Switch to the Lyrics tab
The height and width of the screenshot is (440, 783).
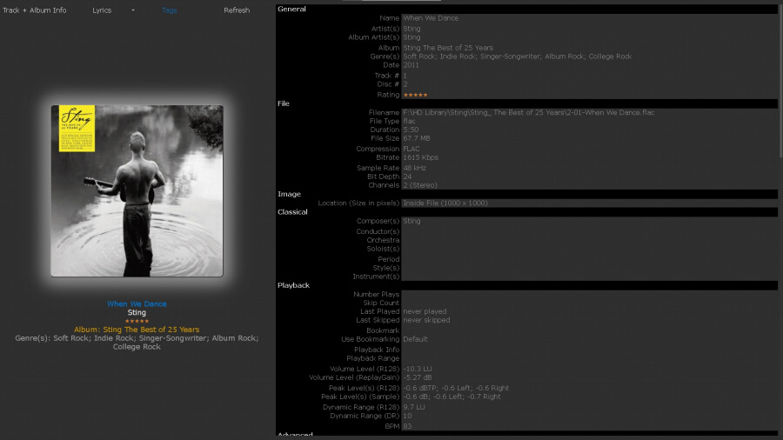click(x=102, y=10)
